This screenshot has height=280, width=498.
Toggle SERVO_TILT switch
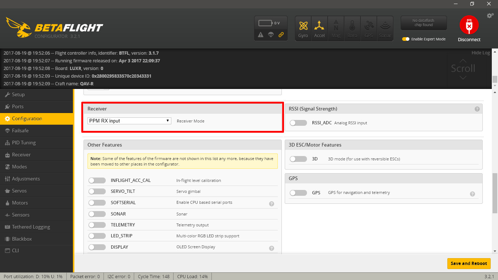(97, 191)
